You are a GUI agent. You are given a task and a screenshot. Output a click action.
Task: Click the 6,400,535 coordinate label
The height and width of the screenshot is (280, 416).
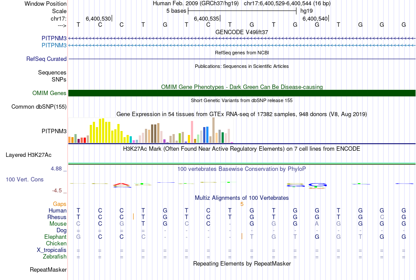pyautogui.click(x=206, y=18)
